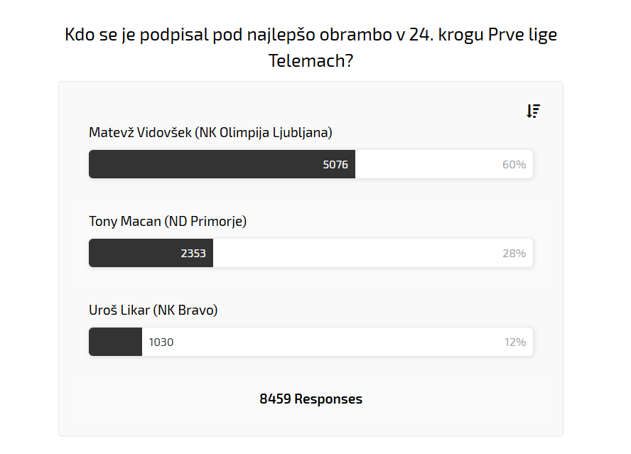Click the club text NK Olimpija Ljubljana
This screenshot has width=631, height=454.
(265, 132)
